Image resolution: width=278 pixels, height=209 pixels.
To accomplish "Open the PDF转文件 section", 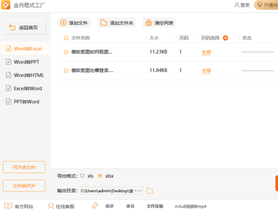I will tap(24, 167).
